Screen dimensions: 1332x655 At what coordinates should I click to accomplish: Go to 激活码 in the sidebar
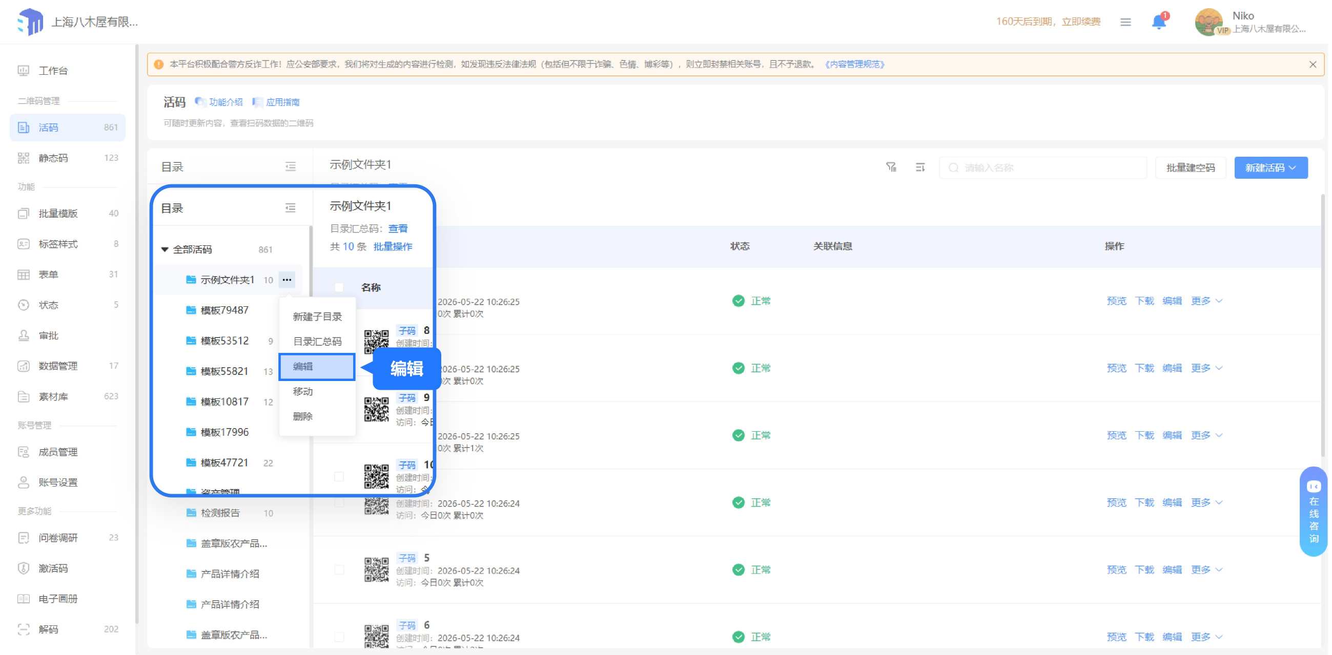[x=67, y=568]
